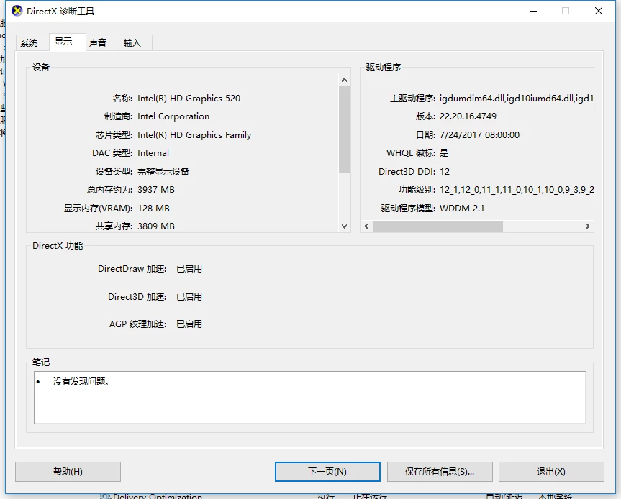The height and width of the screenshot is (499, 621).
Task: Click Delivery Optimization in the background window
Action: click(x=158, y=496)
